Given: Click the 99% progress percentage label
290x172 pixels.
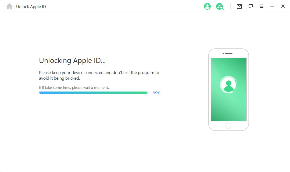Looking at the screenshot, I should [156, 93].
